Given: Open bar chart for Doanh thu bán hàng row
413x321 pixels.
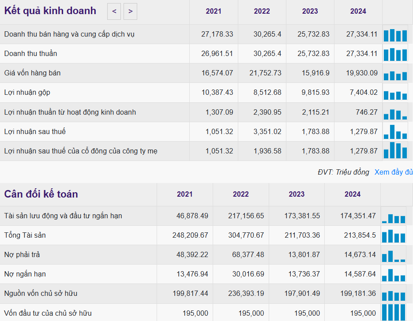Looking at the screenshot, I should pyautogui.click(x=395, y=35).
